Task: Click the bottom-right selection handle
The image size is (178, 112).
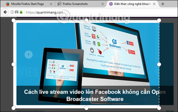Action: coord(159,108)
